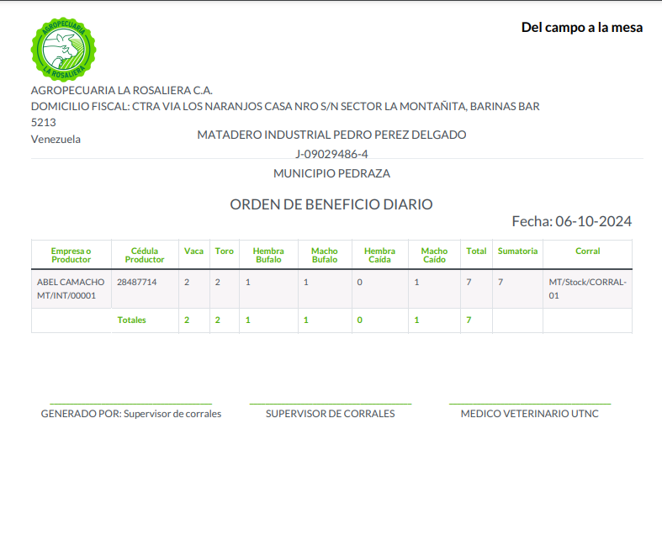Click Sumatoria value 7 in ABEL CAMACHO row
662x540 pixels.
click(x=500, y=282)
